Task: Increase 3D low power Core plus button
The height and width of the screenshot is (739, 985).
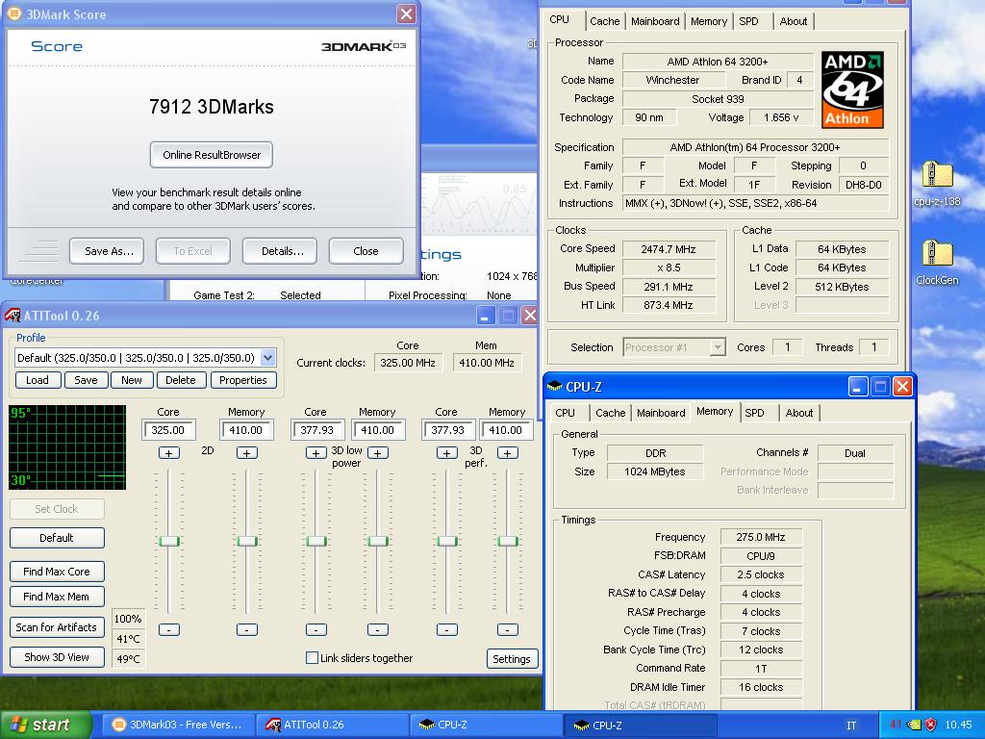Action: (316, 453)
